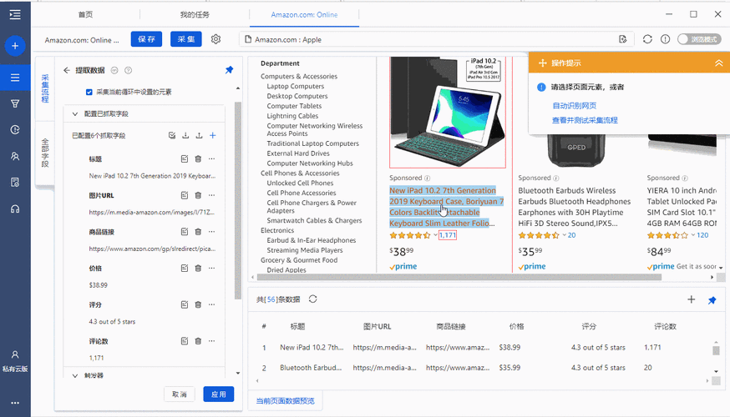This screenshot has height=417, width=730.
Task: Pin the 提取数据 panel
Action: coord(229,70)
